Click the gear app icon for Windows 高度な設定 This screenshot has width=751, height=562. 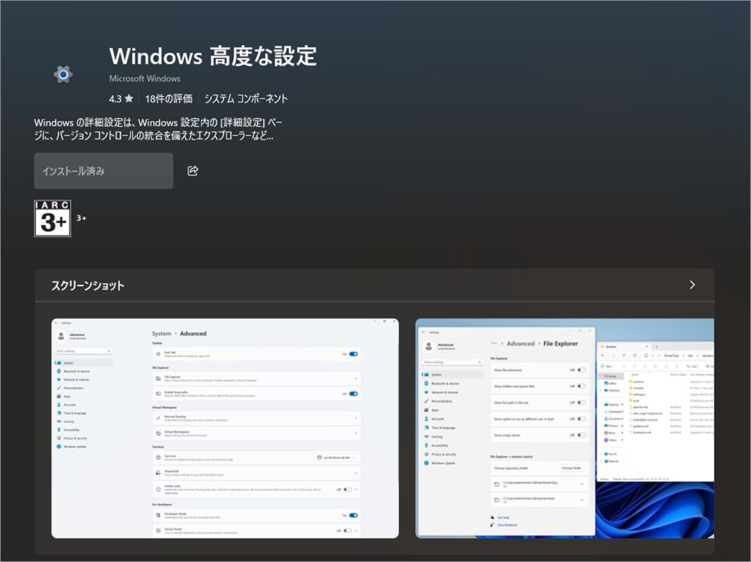coord(63,74)
